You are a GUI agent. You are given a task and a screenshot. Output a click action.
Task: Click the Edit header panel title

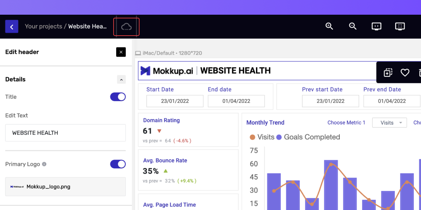tap(22, 52)
